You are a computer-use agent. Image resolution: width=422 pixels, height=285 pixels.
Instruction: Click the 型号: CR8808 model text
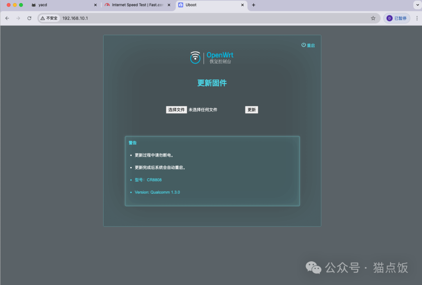click(148, 180)
